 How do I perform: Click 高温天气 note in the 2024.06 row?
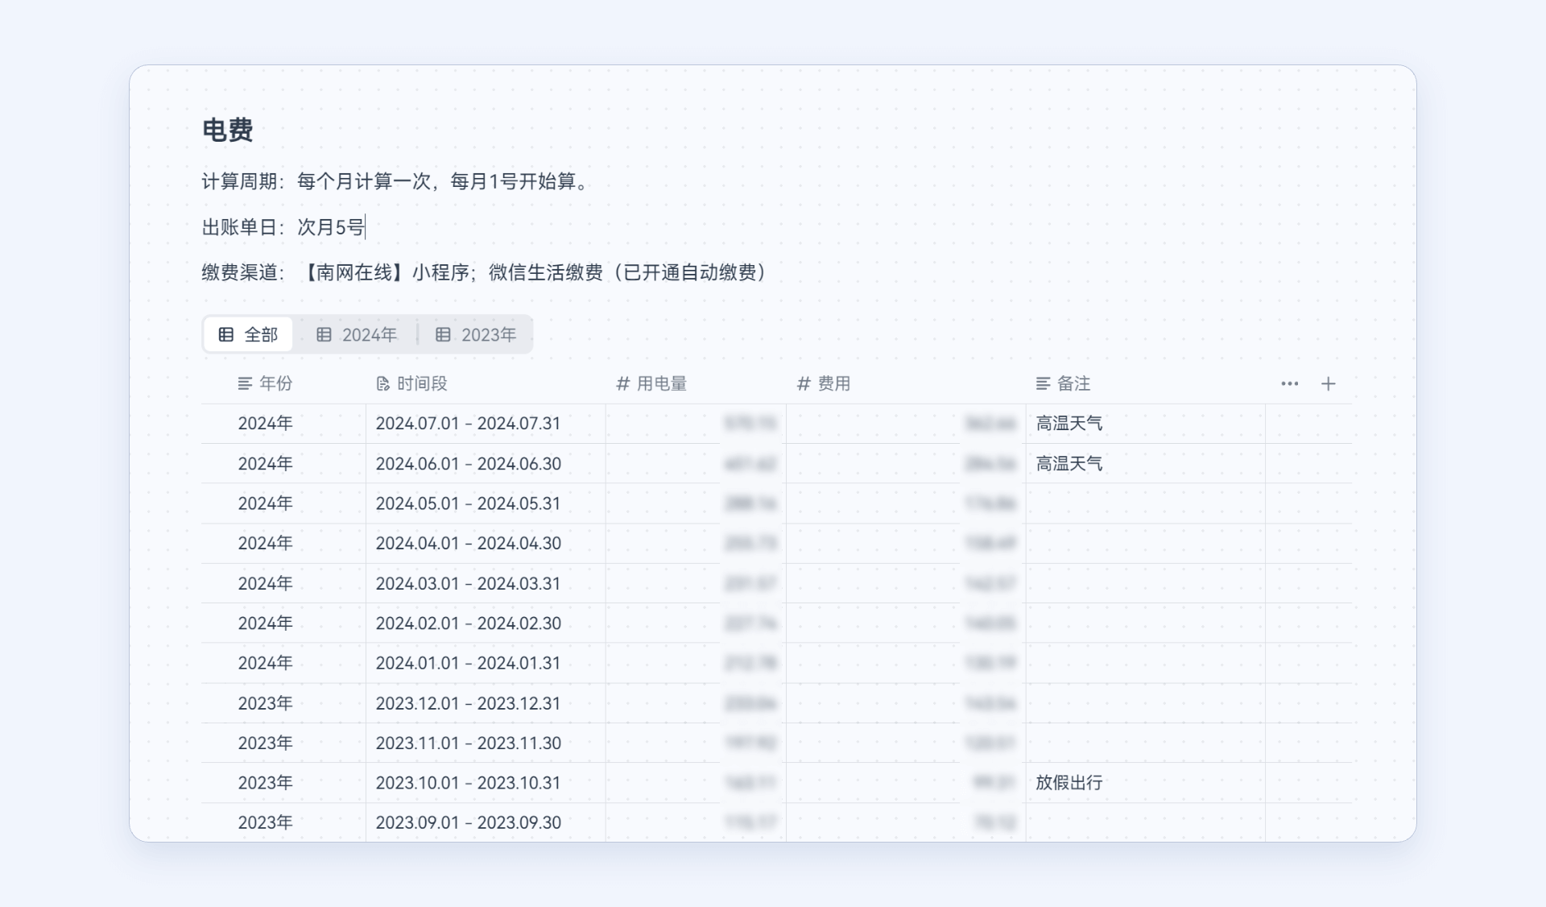click(x=1069, y=464)
